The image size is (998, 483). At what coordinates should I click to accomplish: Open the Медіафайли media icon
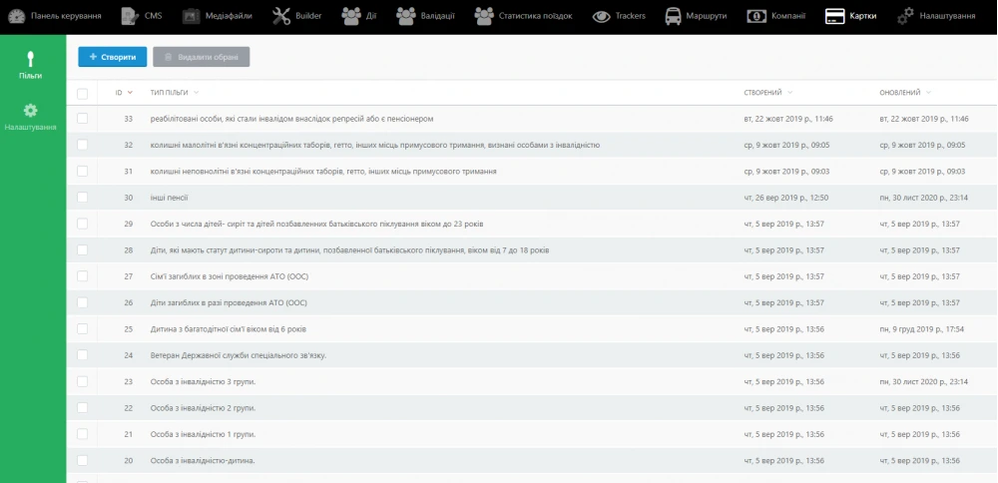point(192,16)
